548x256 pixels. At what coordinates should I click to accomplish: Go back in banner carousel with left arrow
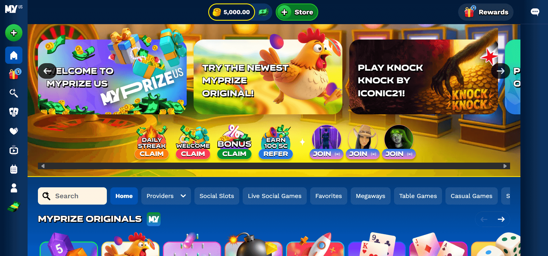click(47, 71)
